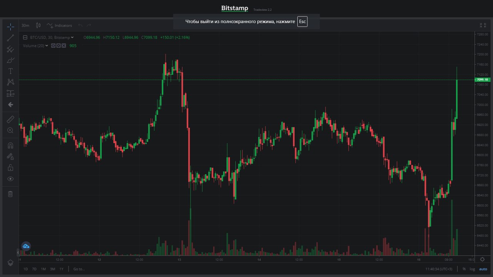Switch to the 7D date range

click(34, 269)
